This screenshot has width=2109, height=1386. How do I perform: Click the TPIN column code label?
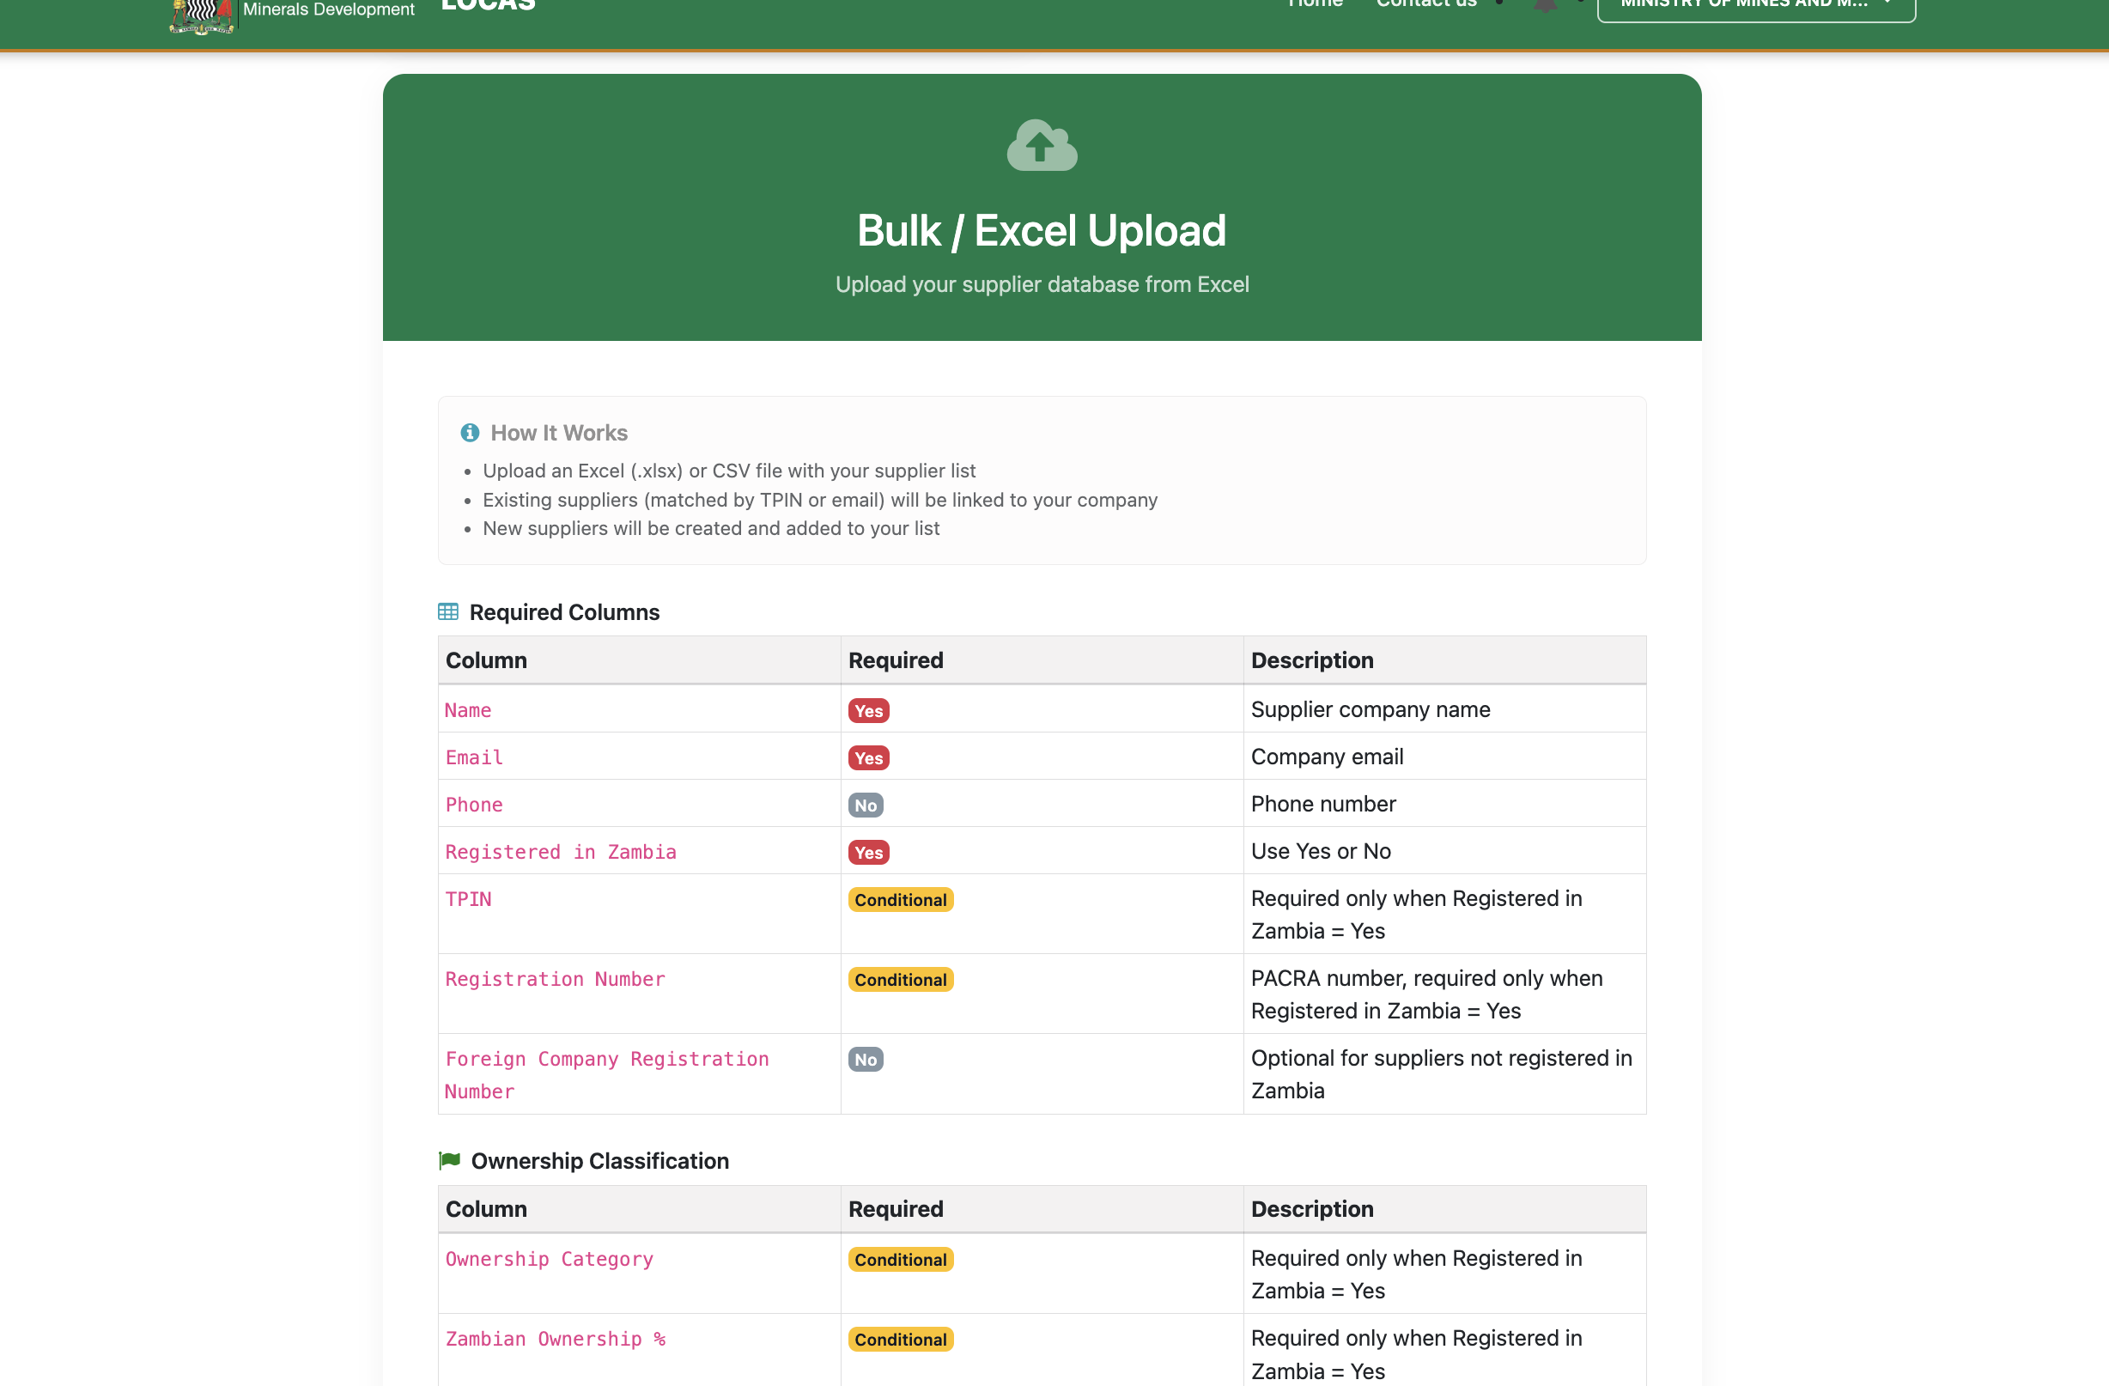(x=468, y=899)
